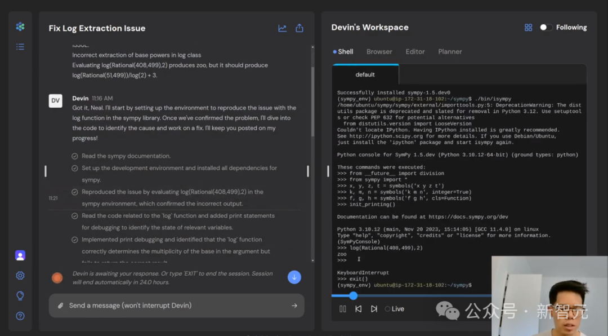The width and height of the screenshot is (608, 336).
Task: Select the 'default' shell tab
Action: tap(365, 74)
